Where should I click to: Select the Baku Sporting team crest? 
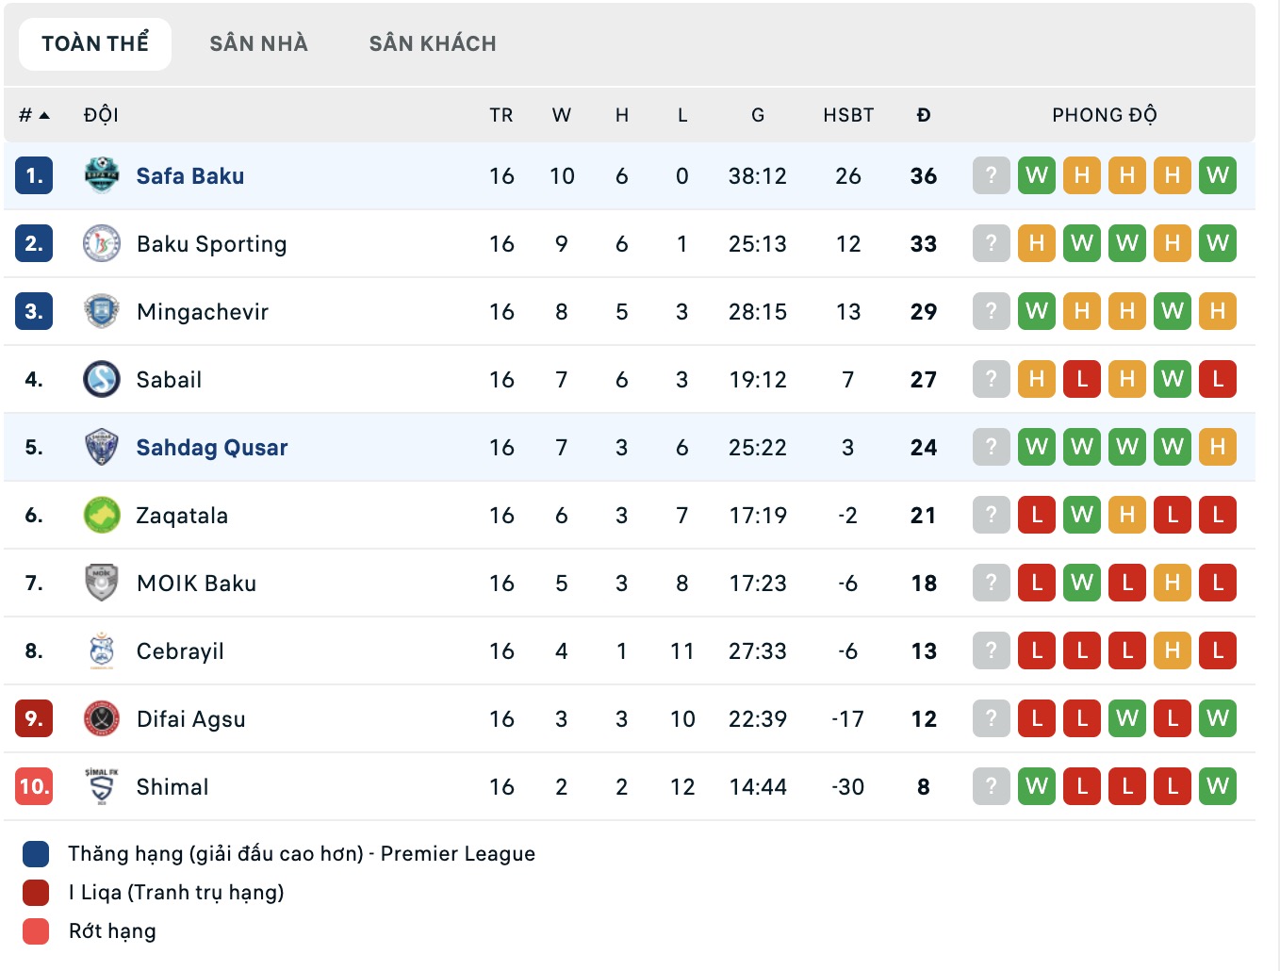pos(100,243)
